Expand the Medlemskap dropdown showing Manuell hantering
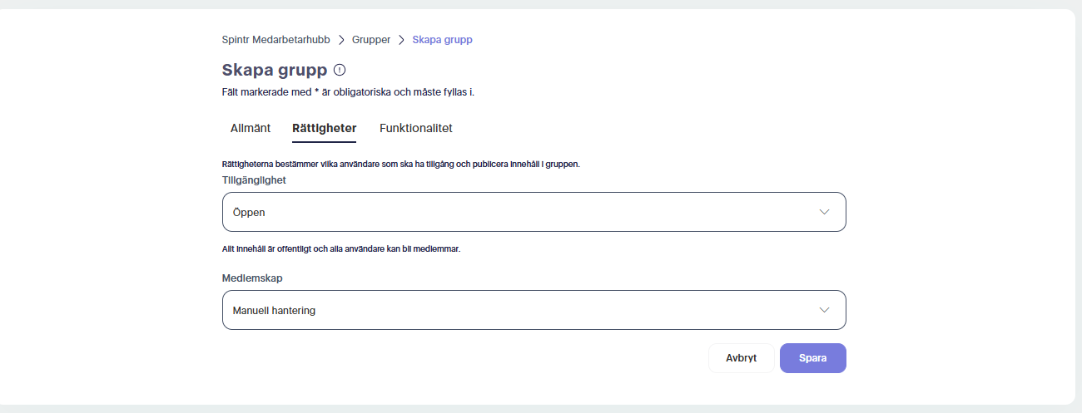The width and height of the screenshot is (1082, 413). 534,310
